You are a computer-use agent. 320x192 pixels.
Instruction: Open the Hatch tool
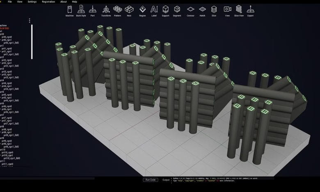(202, 11)
